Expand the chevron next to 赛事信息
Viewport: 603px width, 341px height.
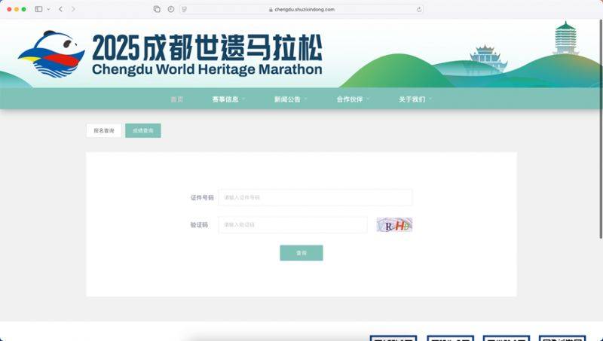click(x=243, y=99)
